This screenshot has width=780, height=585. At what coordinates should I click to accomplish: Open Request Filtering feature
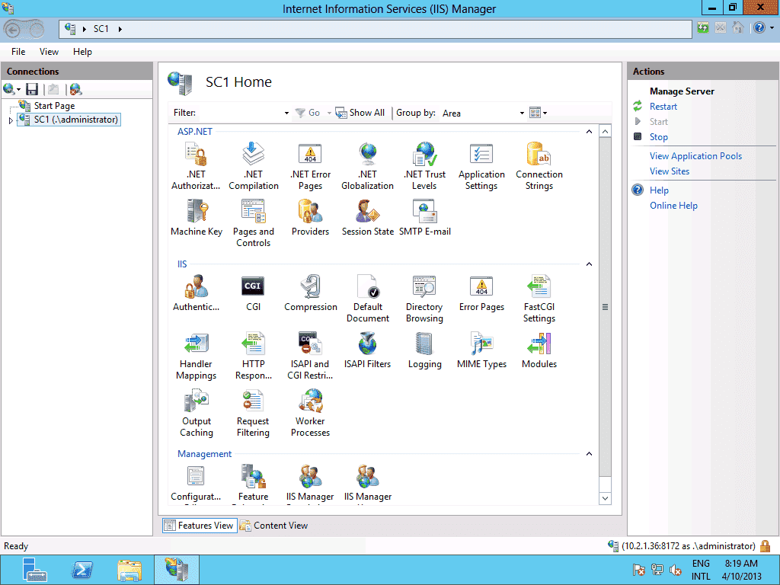click(253, 413)
